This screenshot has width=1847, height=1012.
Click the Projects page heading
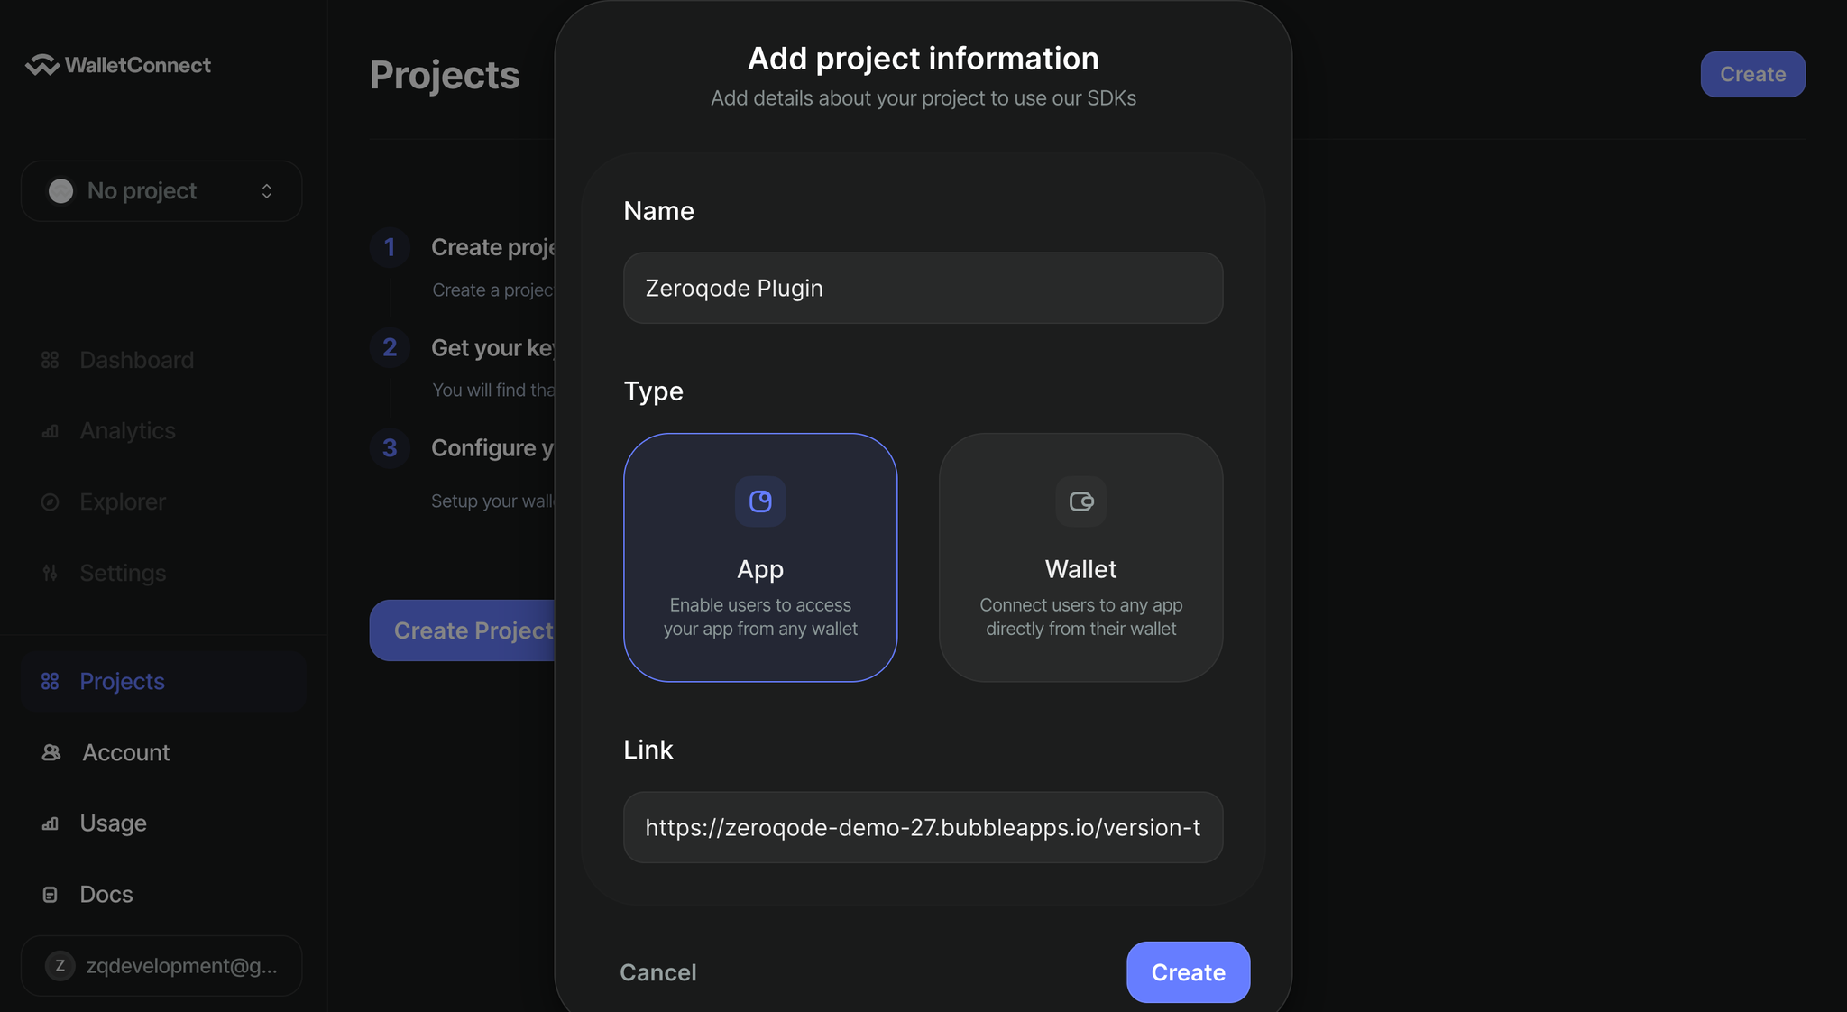point(445,75)
